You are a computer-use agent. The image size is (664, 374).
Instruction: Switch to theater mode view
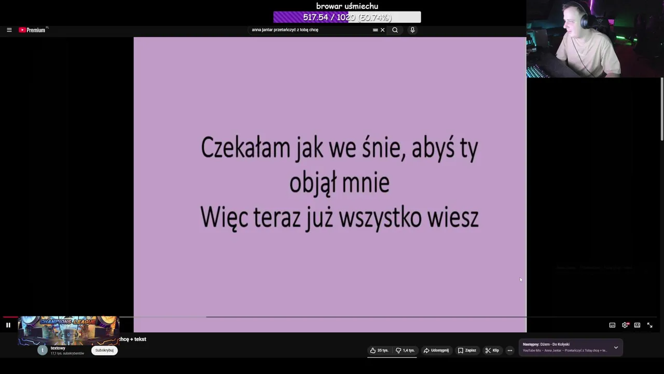637,325
